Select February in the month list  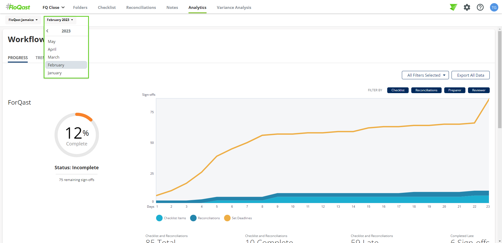pos(66,65)
